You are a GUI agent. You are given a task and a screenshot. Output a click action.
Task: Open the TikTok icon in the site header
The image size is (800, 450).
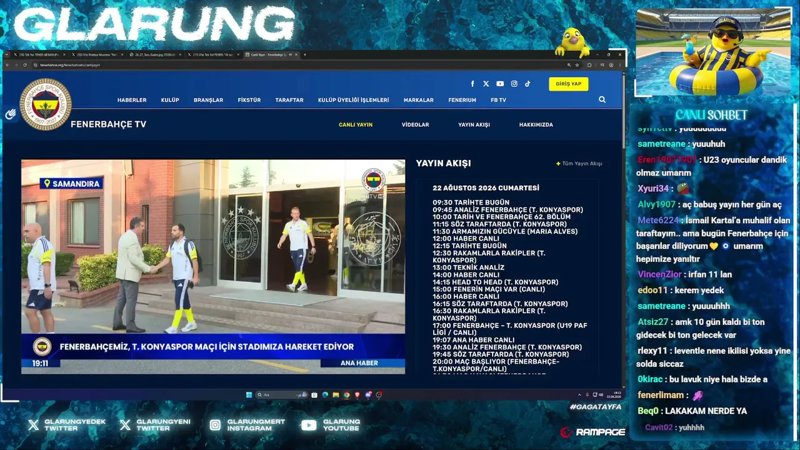[x=527, y=84]
